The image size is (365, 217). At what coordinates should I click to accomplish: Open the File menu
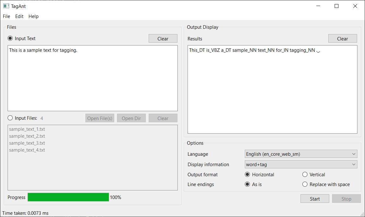[6, 16]
